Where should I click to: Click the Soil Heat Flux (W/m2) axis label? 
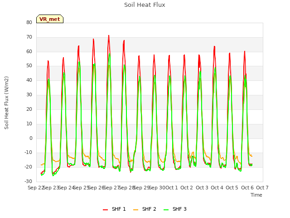[x=6, y=103]
